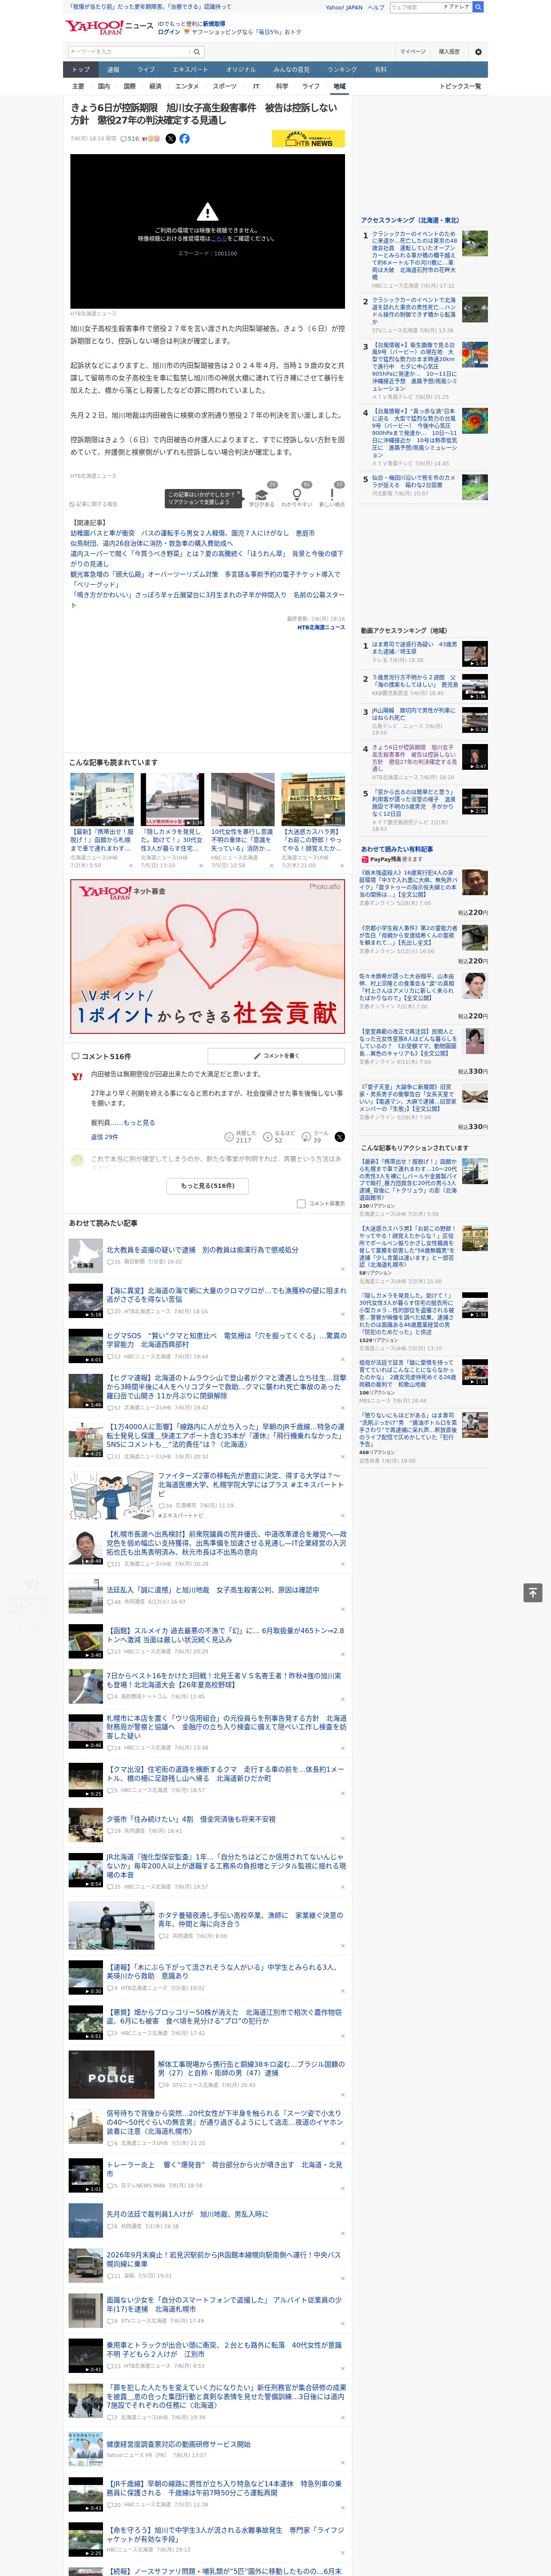Image resolution: width=551 pixels, height=2576 pixels.
Task: Tick the コメント非表示 checkbox
Action: (301, 1204)
